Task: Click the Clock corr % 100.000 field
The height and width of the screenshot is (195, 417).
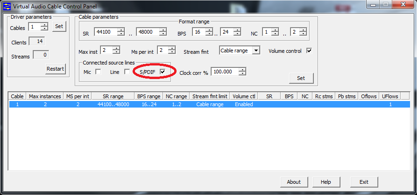Action: pos(225,72)
